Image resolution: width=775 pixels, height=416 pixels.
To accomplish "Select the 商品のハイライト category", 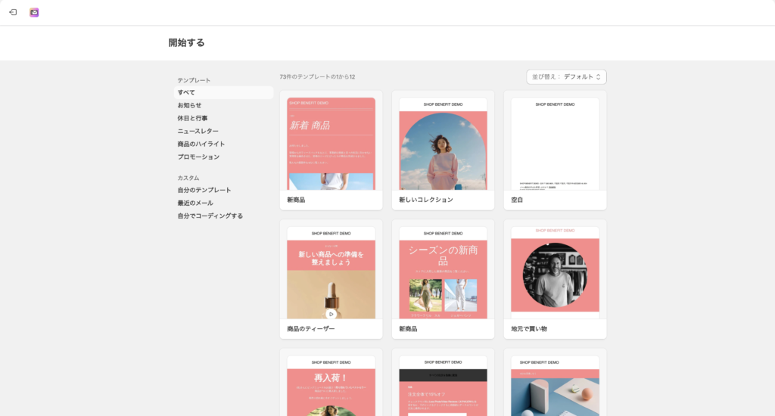I will [x=201, y=144].
